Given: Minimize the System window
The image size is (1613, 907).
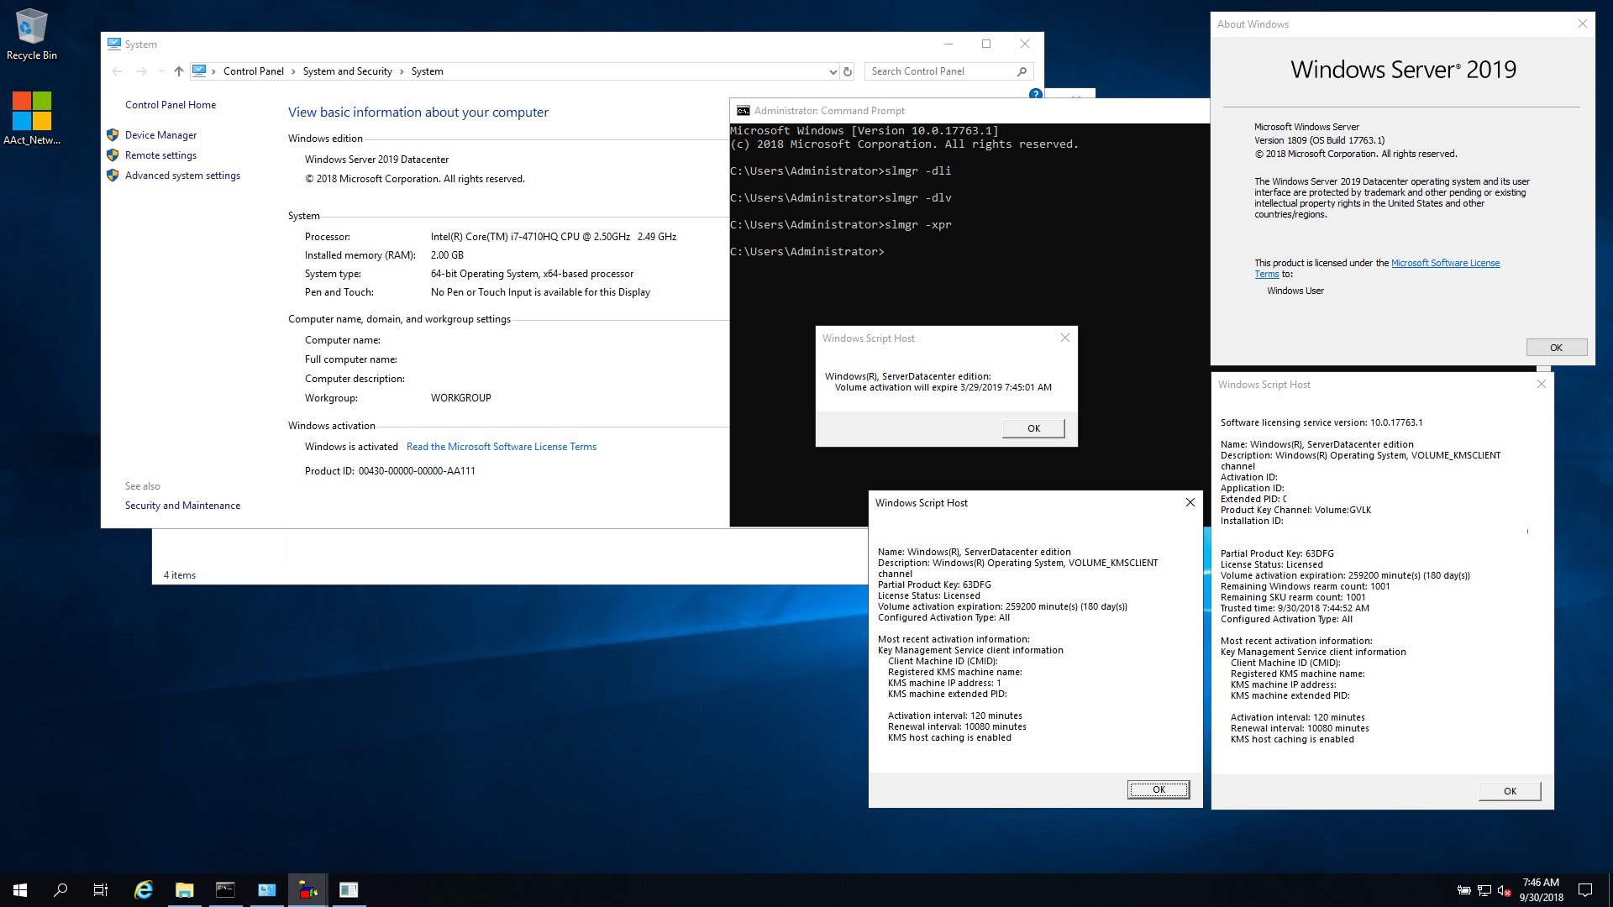Looking at the screenshot, I should (x=948, y=44).
